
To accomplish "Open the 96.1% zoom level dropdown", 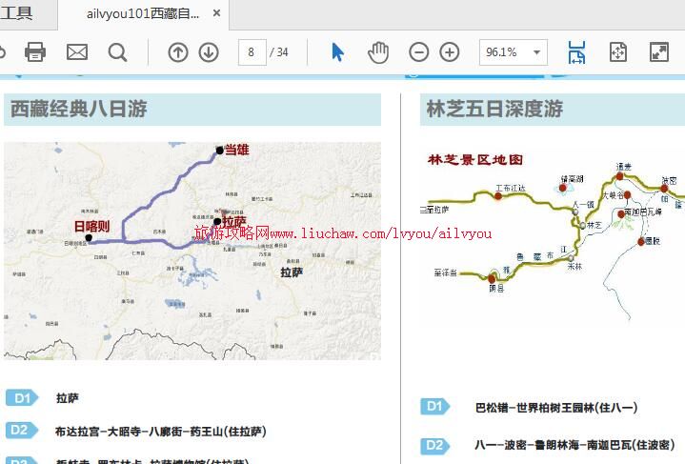I will click(538, 52).
